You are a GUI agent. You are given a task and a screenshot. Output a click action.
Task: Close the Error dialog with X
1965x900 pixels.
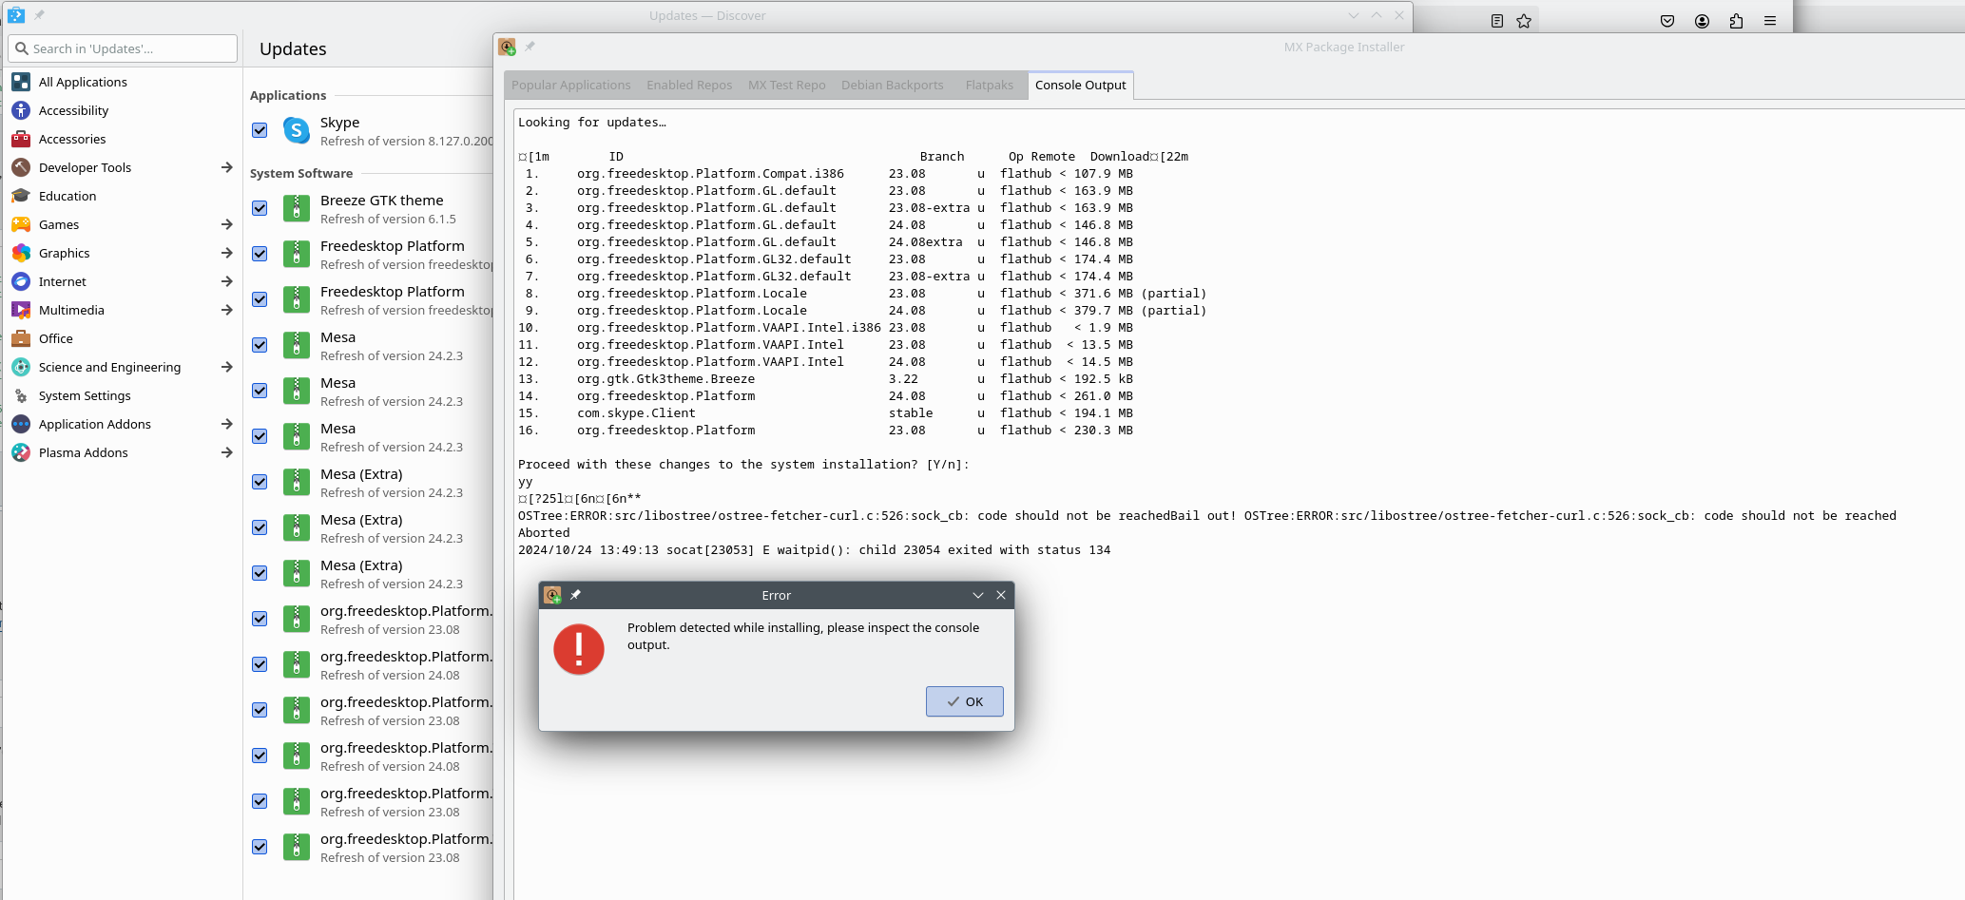[x=1001, y=595]
